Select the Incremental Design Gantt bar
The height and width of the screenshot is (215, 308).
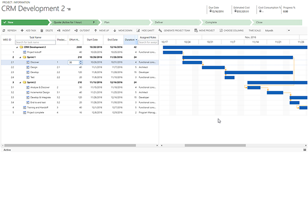pos(275,93)
